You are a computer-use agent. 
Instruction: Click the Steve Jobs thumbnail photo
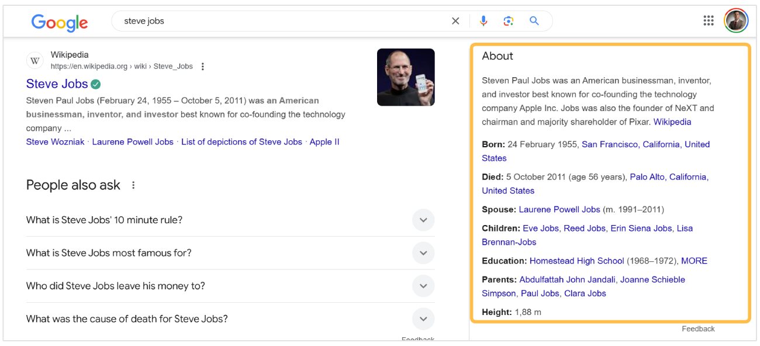pyautogui.click(x=406, y=77)
